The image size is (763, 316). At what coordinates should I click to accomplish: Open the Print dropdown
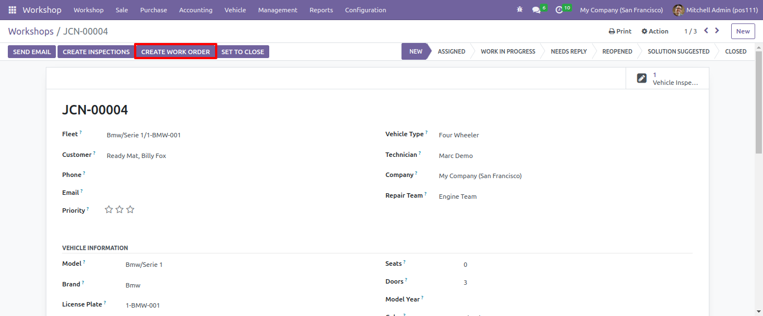[x=620, y=31]
